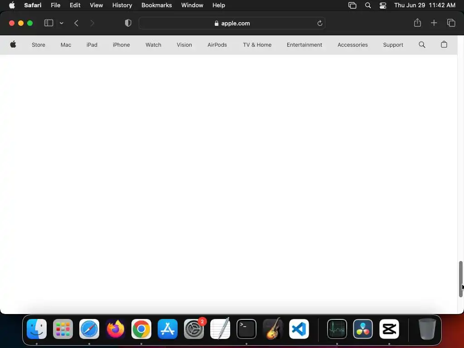The width and height of the screenshot is (464, 348).
Task: Click the page's vertical scrollbar thumb
Action: click(460, 279)
